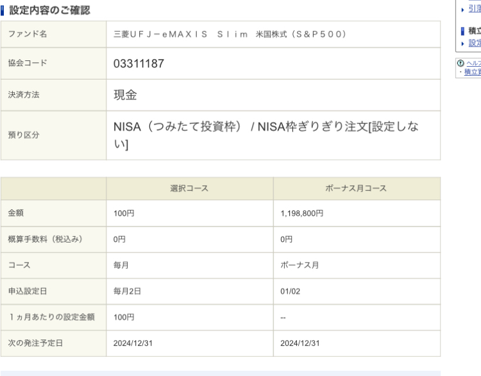Open the 設定 link in the side panel
The width and height of the screenshot is (481, 376).
(x=475, y=43)
